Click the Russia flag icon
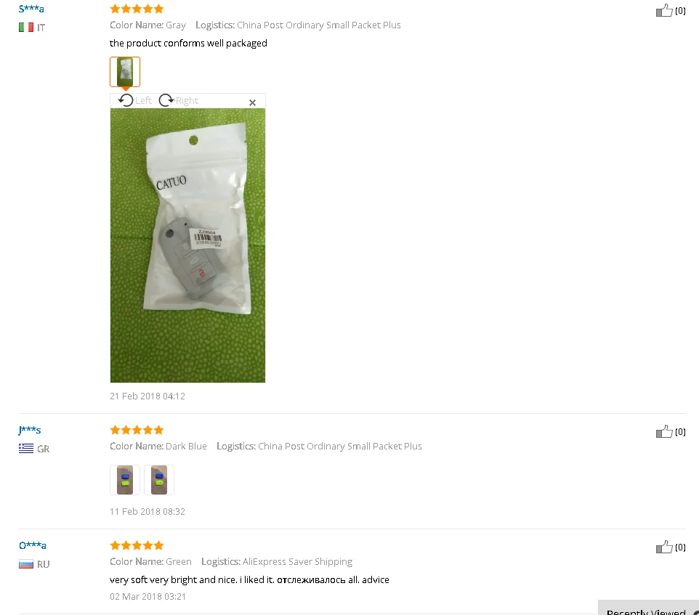The image size is (699, 615). pyautogui.click(x=26, y=564)
